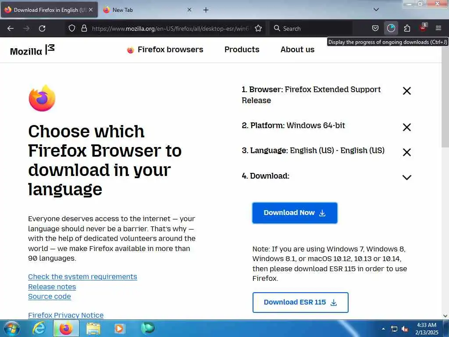
Task: Click the large Firefox logo image
Action: coord(42,98)
